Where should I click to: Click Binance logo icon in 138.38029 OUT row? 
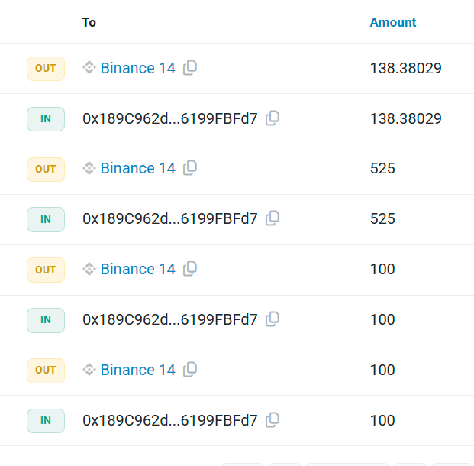[x=89, y=67]
